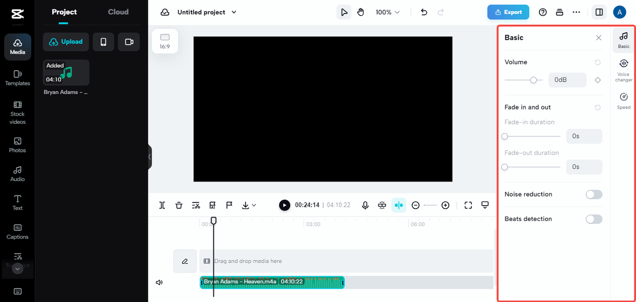
Task: Click the preview monitor icon in timeline toolbar
Action: tap(485, 205)
